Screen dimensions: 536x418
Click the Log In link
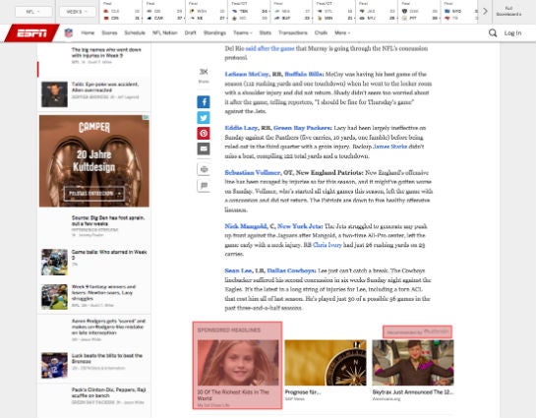pos(512,33)
